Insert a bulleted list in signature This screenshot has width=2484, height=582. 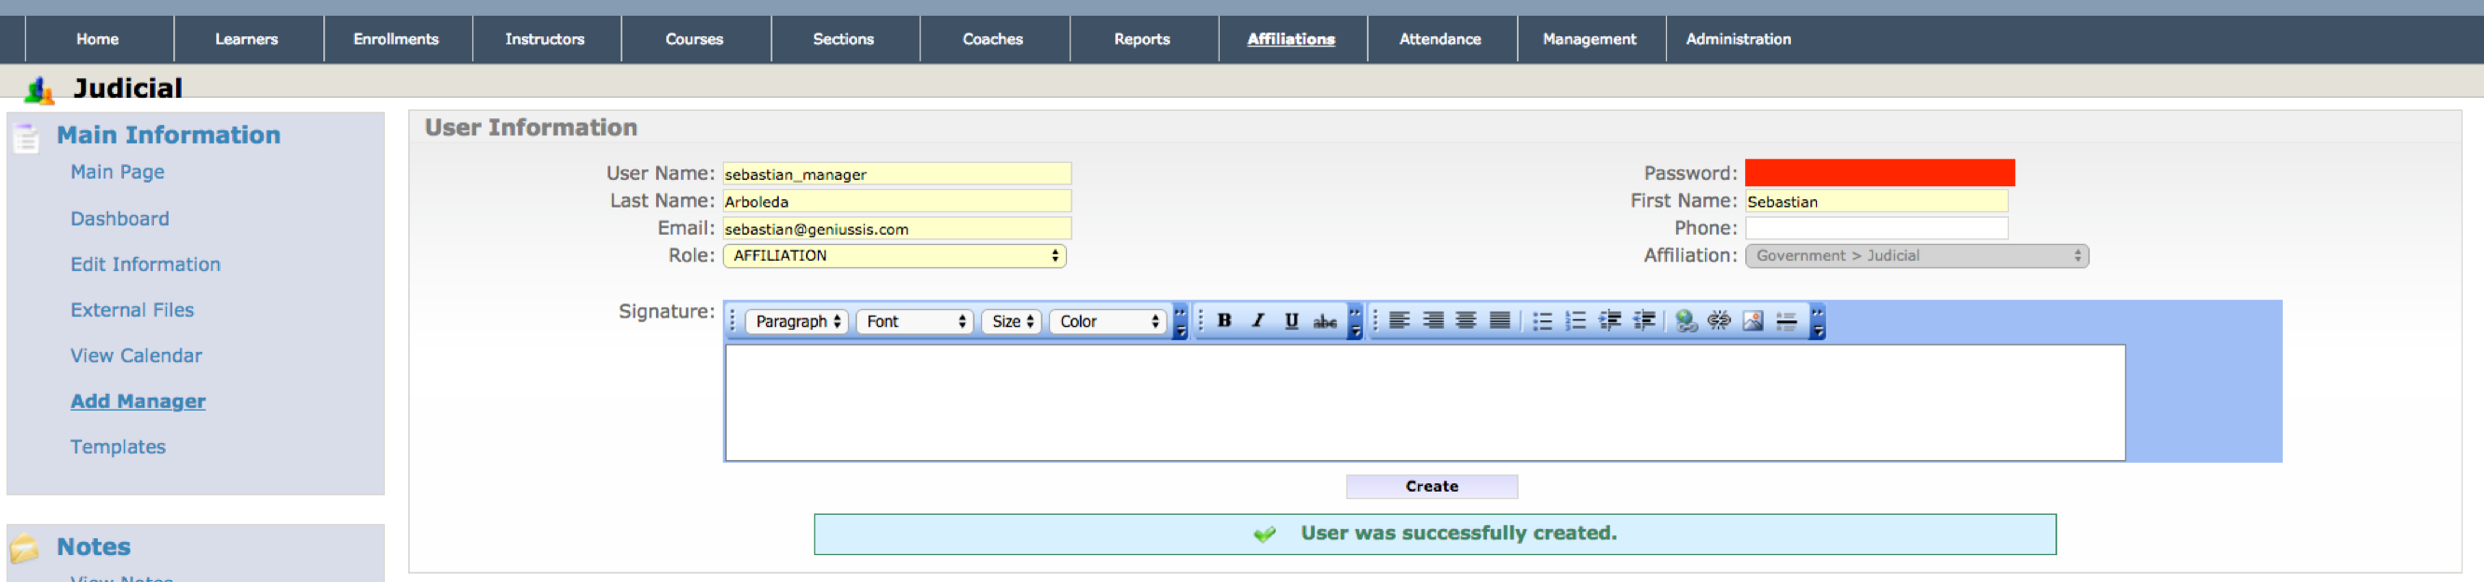pyautogui.click(x=1542, y=321)
